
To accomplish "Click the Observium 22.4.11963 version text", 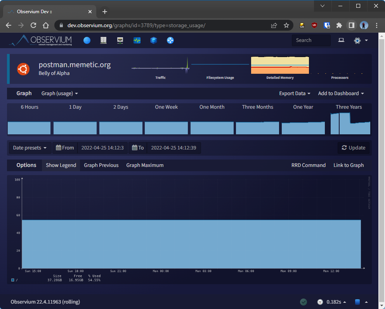I will [45, 302].
